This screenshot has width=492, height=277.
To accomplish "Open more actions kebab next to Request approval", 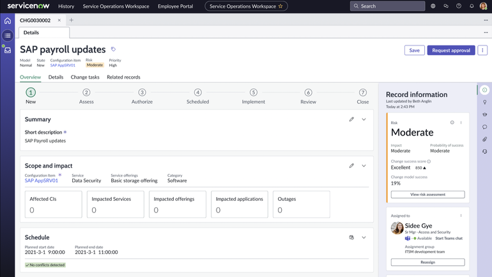I will click(482, 51).
